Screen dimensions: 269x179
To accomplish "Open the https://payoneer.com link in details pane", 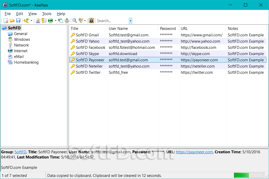I will pyautogui.click(x=194, y=152).
